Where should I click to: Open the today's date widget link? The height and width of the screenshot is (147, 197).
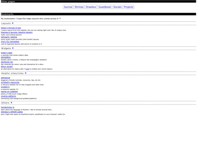point(7,53)
